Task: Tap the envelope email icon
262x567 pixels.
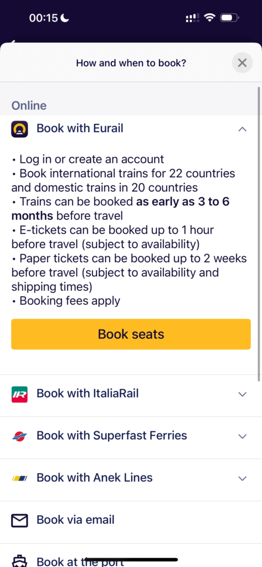Action: point(19,520)
